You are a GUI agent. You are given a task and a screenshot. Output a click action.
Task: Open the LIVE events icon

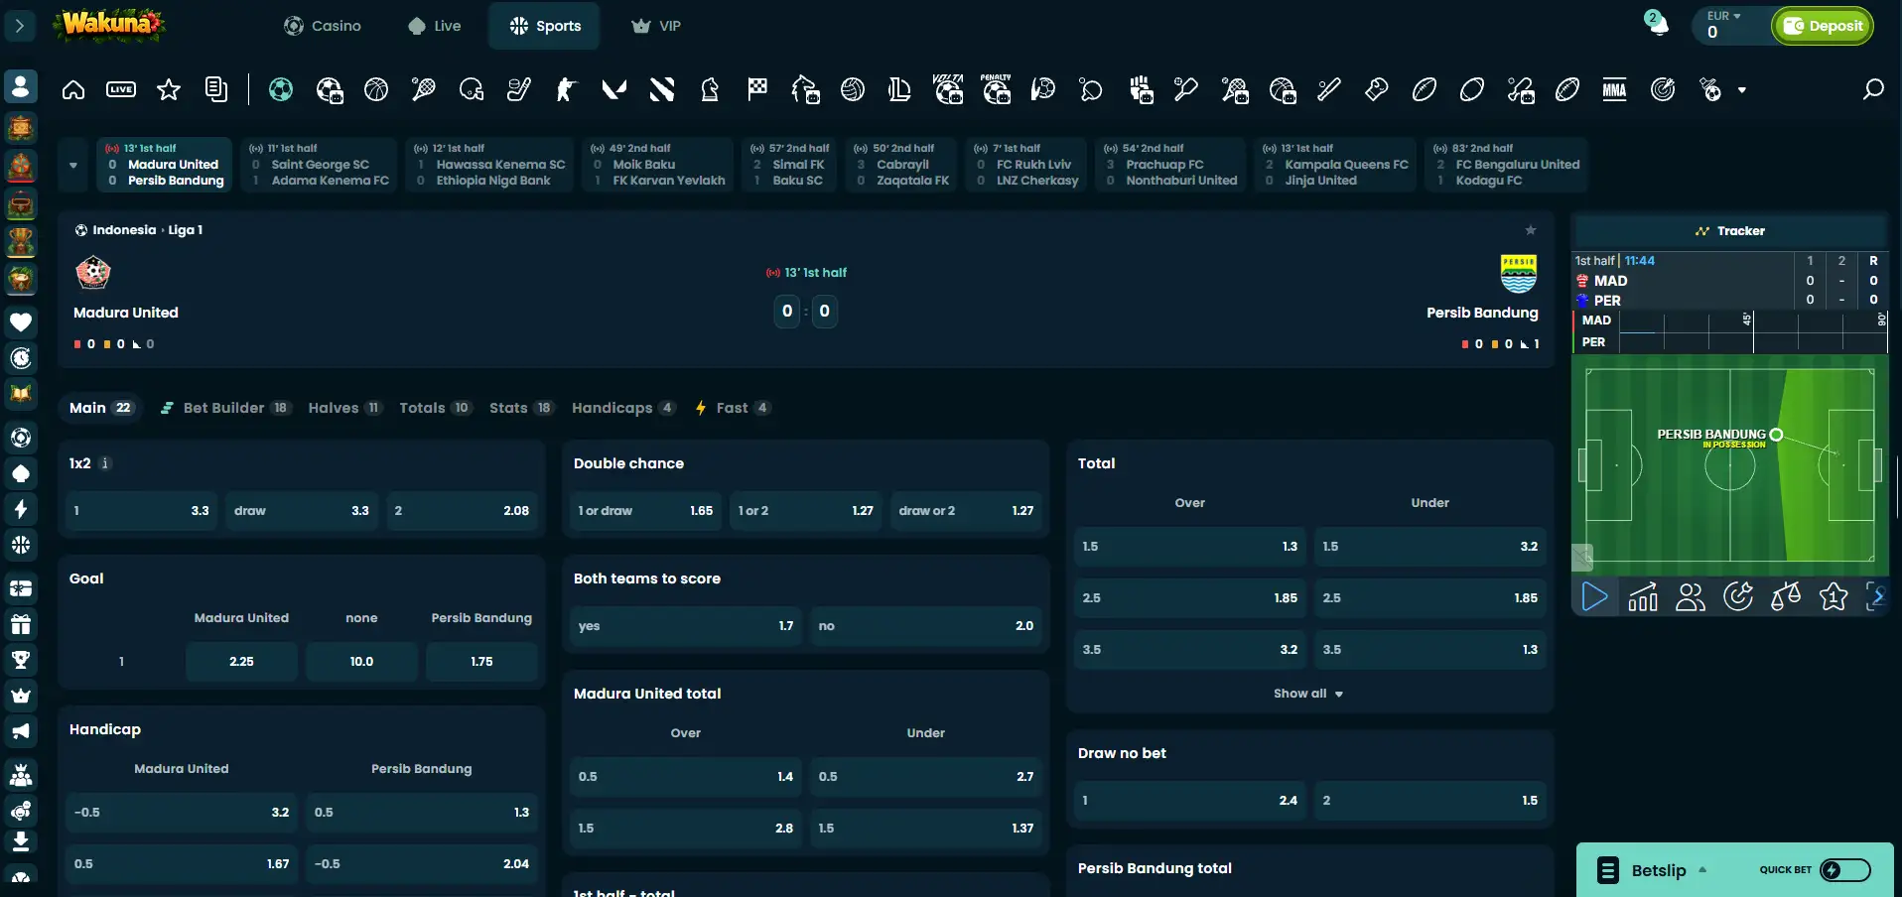click(x=121, y=90)
